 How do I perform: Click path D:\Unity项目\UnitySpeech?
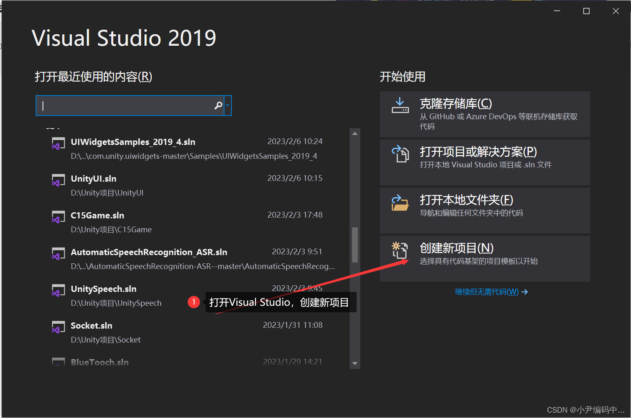point(116,303)
